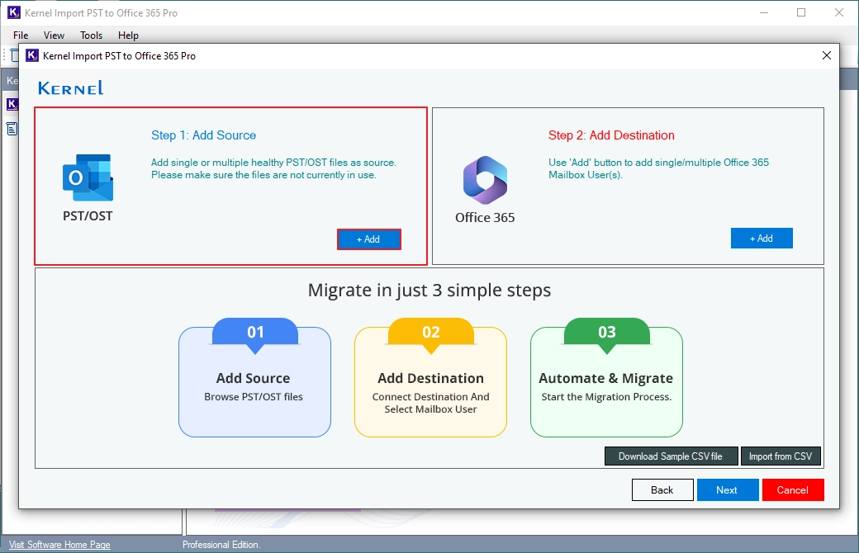
Task: Click the Kernel K icon in the dialog title bar
Action: pos(32,56)
